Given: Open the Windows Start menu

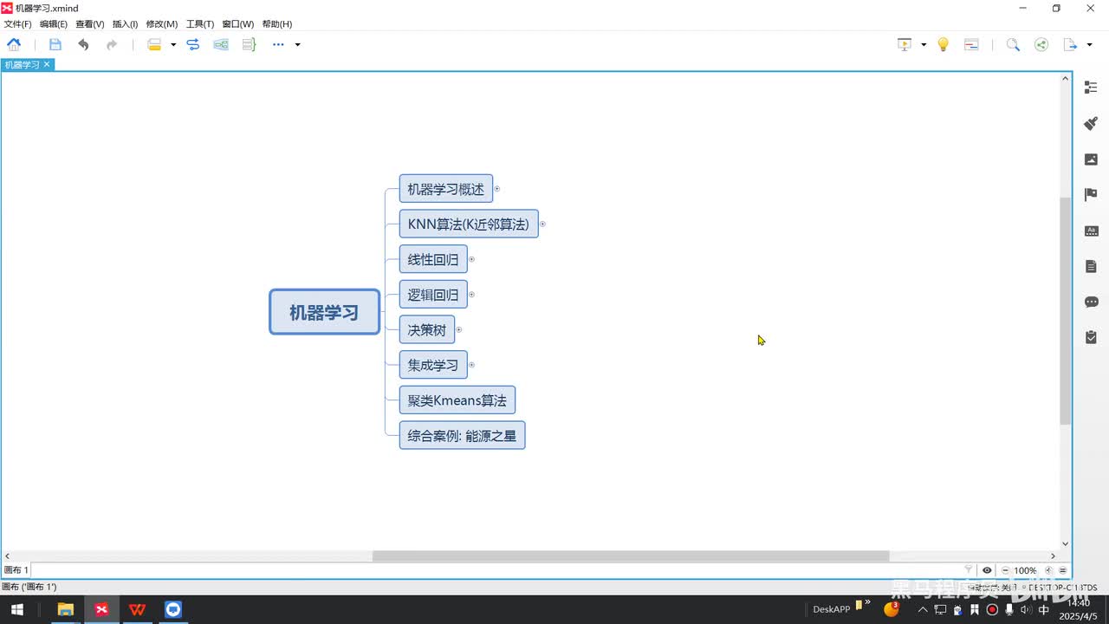Looking at the screenshot, I should 17,610.
